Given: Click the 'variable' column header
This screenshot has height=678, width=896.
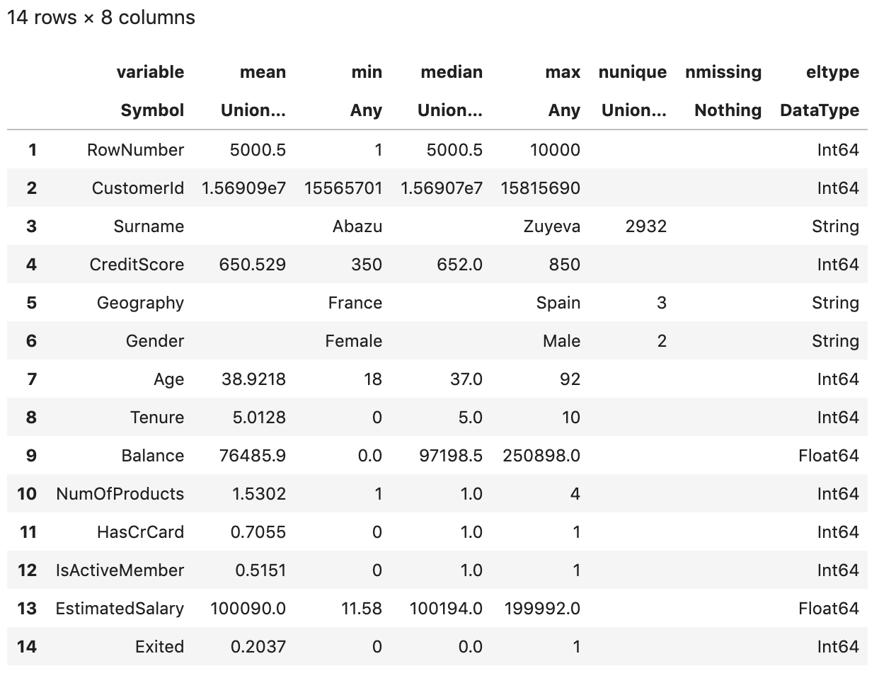Looking at the screenshot, I should pos(149,72).
